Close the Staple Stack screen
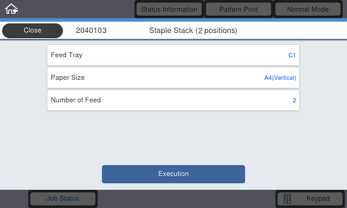The width and height of the screenshot is (347, 208). coord(32,30)
